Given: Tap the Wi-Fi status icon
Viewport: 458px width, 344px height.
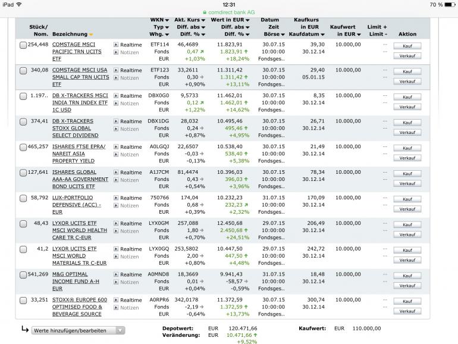Looking at the screenshot, I should (19, 4).
